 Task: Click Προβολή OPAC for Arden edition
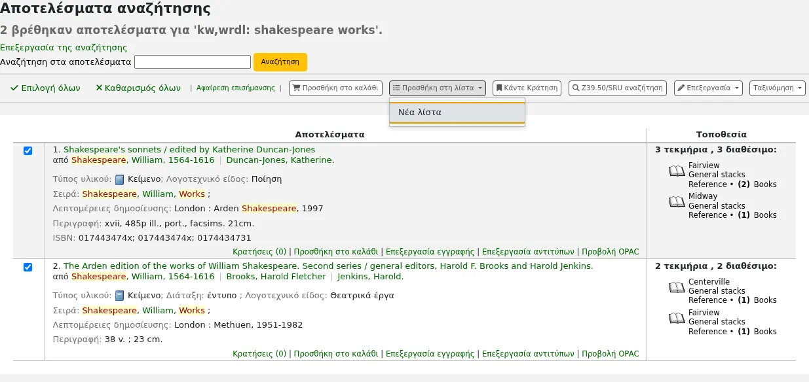[610, 355]
